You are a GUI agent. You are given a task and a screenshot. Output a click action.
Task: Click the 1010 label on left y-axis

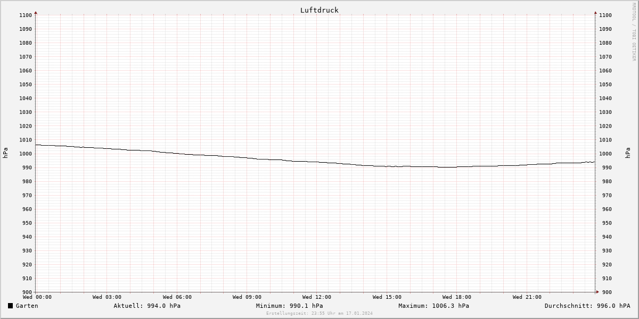click(x=26, y=140)
